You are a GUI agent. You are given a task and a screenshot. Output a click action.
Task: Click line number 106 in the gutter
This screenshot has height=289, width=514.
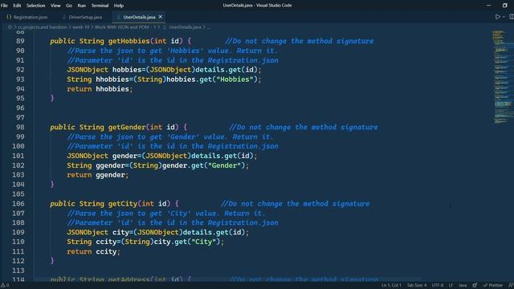click(18, 204)
